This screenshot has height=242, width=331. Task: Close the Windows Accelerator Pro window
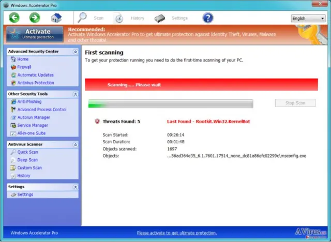pyautogui.click(x=320, y=4)
